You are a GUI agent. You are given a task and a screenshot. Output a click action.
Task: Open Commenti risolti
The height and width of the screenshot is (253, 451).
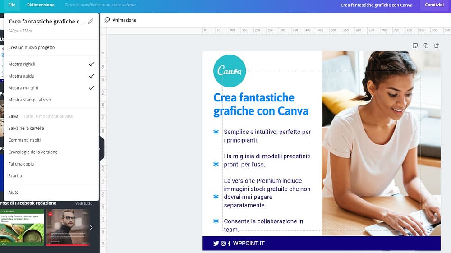51,140
